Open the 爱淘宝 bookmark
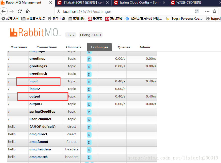Image resolution: width=221 pixels, height=163 pixels. [x=95, y=19]
